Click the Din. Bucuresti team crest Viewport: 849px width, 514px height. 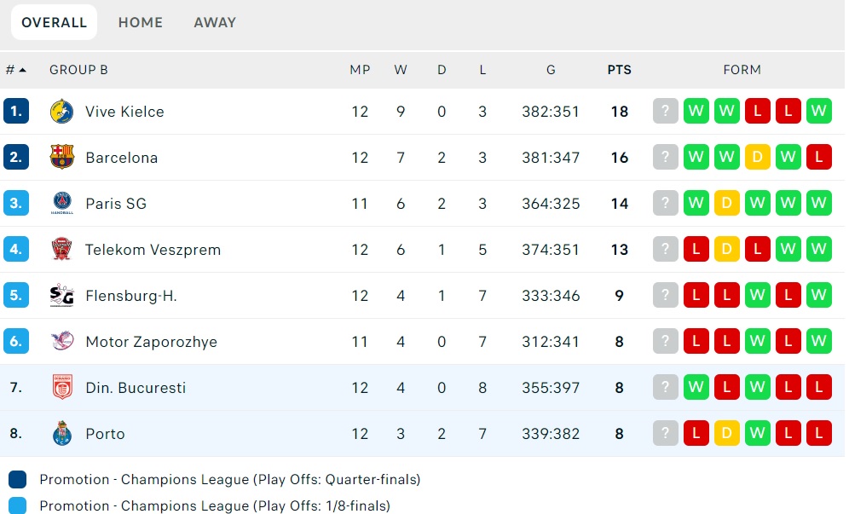pyautogui.click(x=61, y=388)
